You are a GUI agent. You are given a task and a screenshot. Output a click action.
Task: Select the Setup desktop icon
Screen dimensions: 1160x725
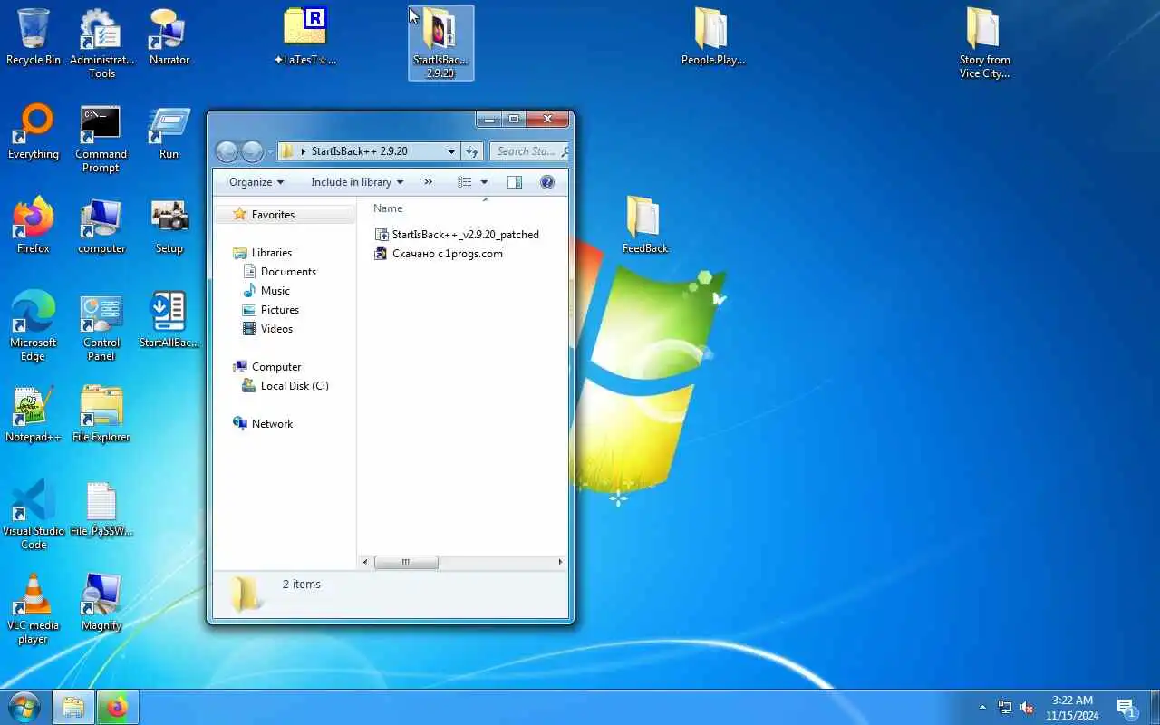pos(169,226)
